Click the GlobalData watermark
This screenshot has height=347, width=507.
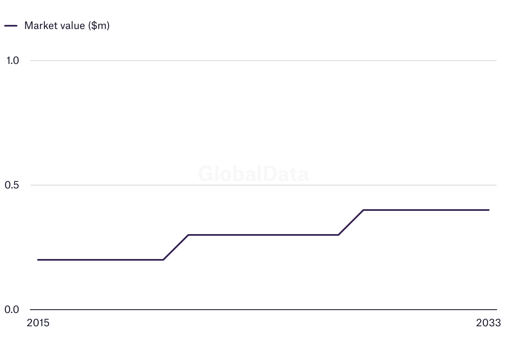253,174
